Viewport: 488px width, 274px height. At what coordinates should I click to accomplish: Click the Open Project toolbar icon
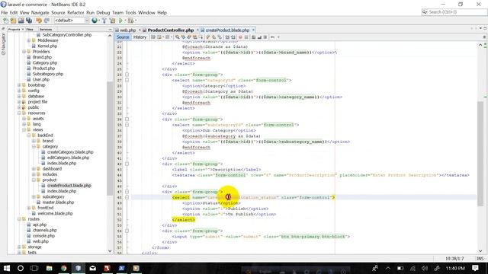(21, 21)
